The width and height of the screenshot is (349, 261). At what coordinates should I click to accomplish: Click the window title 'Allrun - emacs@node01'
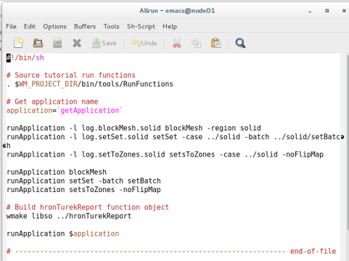pos(177,11)
